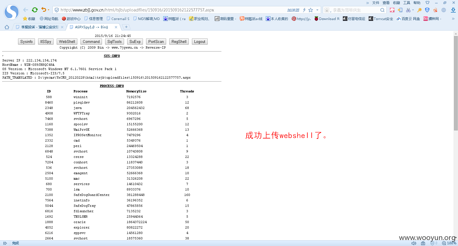Close the ASPXSpy1.0 tab
Viewport: 458px width, 246px height.
(x=116, y=27)
